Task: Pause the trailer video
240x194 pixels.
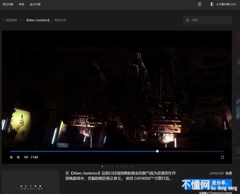Action: coord(11,157)
